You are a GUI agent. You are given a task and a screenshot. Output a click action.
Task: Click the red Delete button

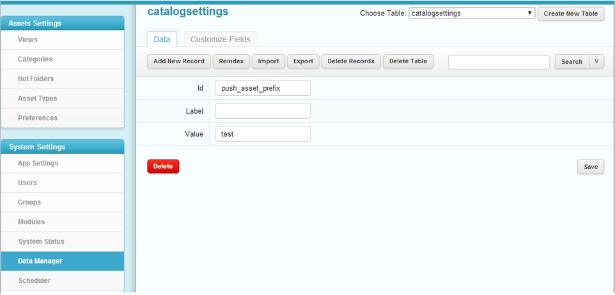pos(163,166)
